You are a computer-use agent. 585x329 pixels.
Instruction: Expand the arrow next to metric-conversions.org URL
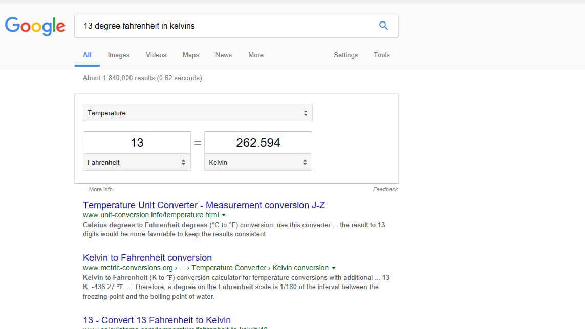pyautogui.click(x=333, y=268)
